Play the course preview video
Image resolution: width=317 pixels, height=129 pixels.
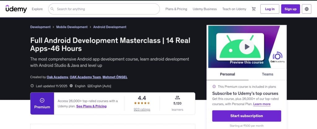[x=247, y=47]
